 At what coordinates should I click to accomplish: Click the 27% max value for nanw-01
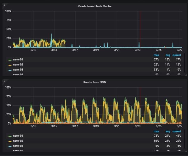[x=156, y=60]
